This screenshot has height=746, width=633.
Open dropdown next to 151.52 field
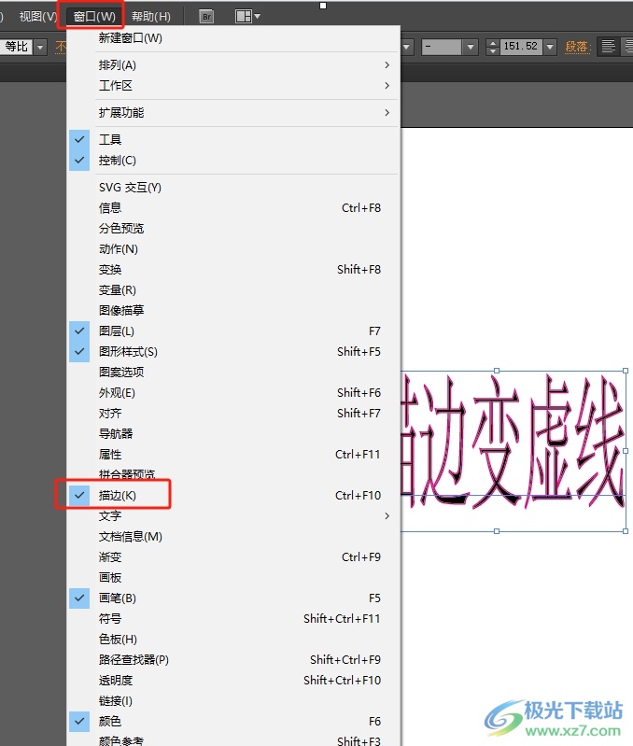coord(550,47)
